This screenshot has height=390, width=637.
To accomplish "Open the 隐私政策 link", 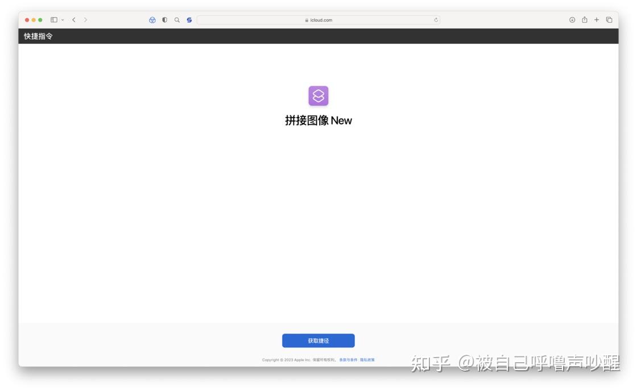I will coord(367,360).
